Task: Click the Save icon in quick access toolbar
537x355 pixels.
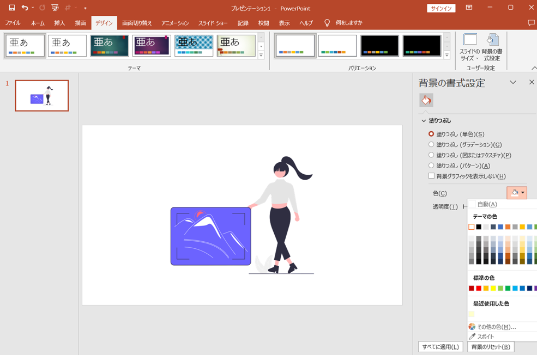Action: coord(11,8)
